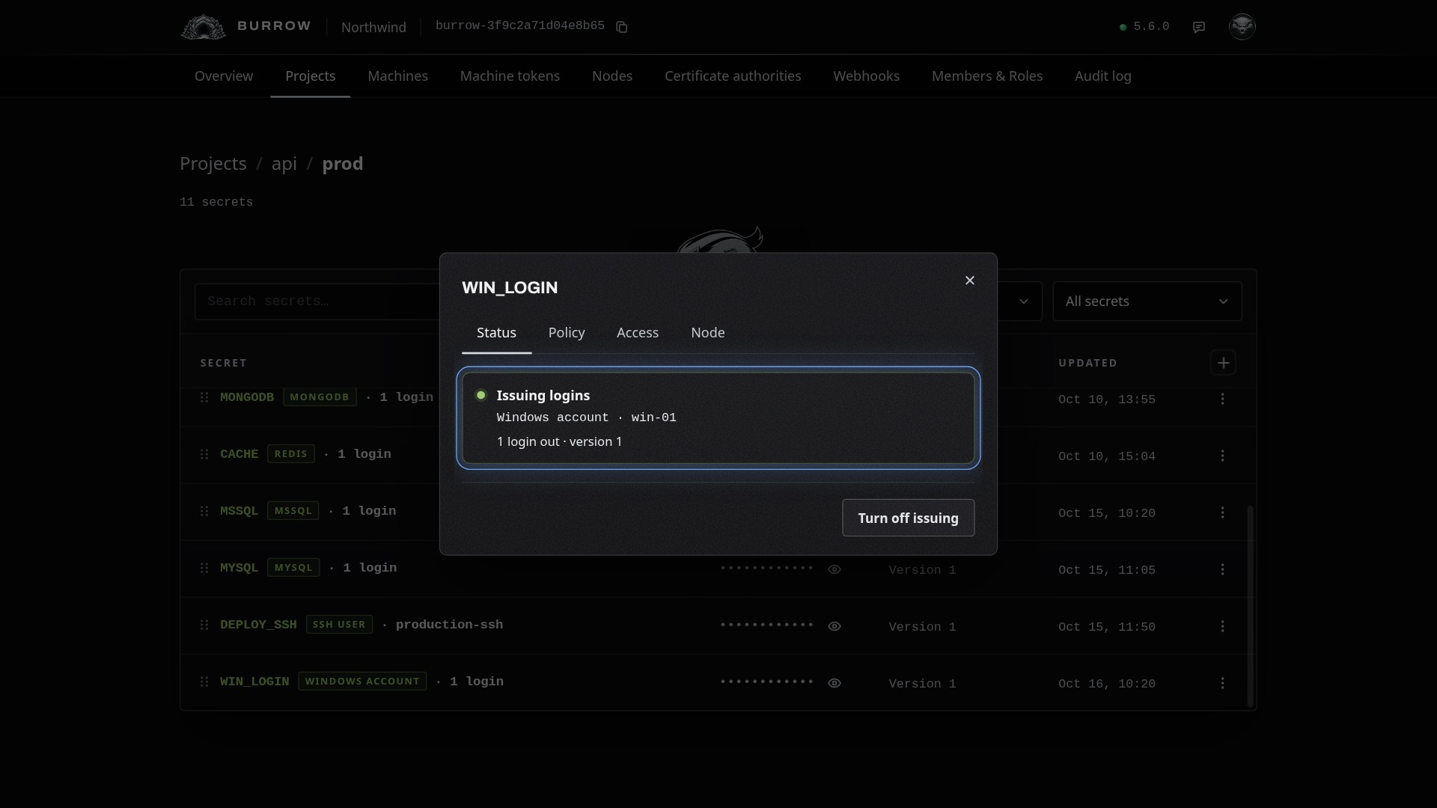The width and height of the screenshot is (1437, 808).
Task: Open the user avatar menu
Action: [1242, 26]
